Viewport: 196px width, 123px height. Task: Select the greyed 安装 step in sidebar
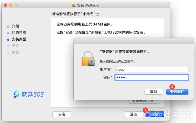tap(15, 46)
